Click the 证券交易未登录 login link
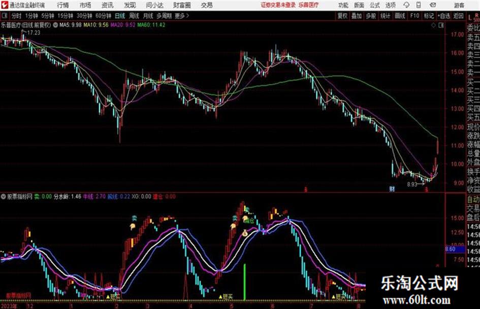This screenshot has height=309, width=480. point(278,5)
